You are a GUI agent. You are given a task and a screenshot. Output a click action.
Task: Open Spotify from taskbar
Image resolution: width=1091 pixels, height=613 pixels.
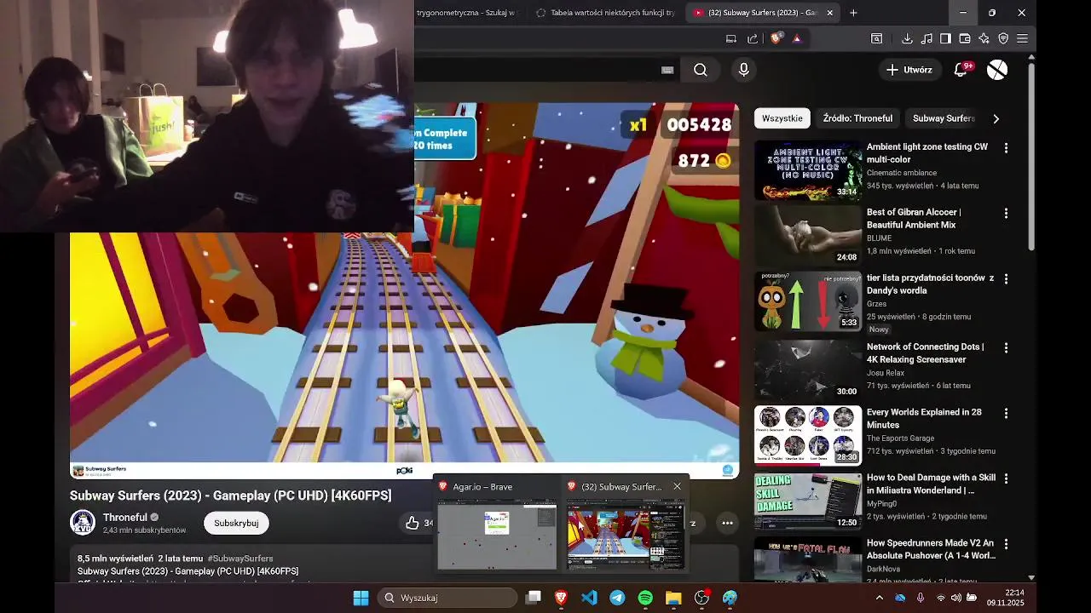coord(645,598)
